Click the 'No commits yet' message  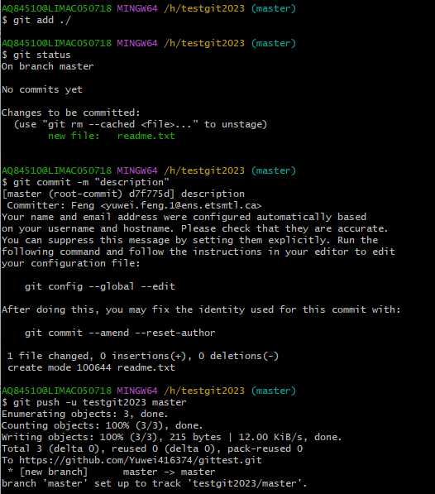(x=42, y=89)
